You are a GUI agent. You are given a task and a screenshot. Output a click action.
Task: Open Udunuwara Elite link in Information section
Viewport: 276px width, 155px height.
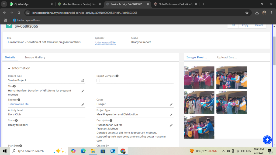tap(19, 104)
